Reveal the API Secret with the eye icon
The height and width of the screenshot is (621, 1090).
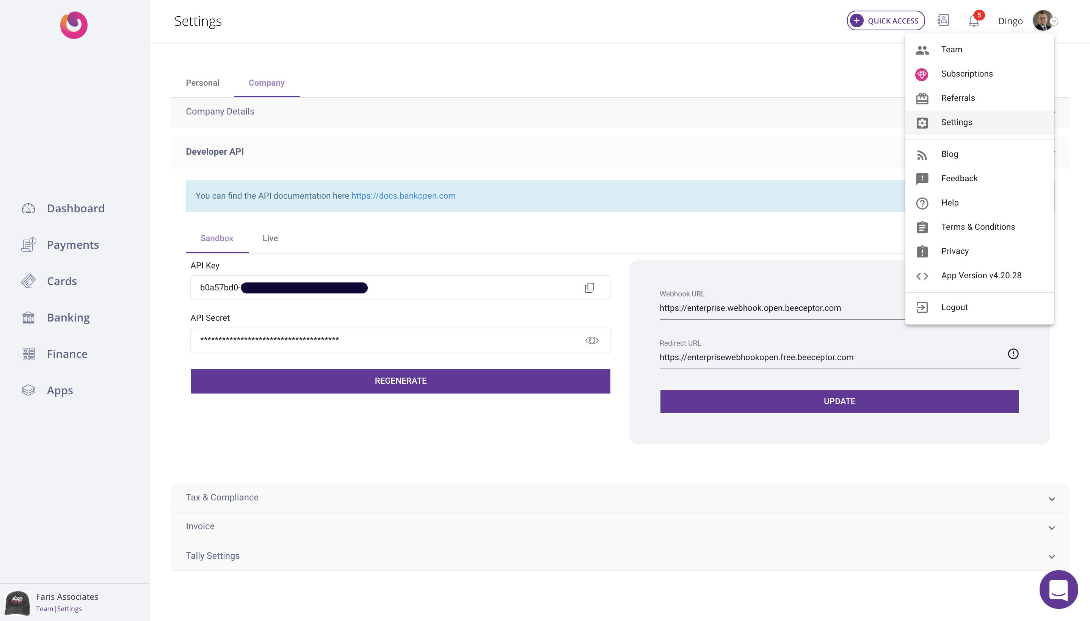591,340
